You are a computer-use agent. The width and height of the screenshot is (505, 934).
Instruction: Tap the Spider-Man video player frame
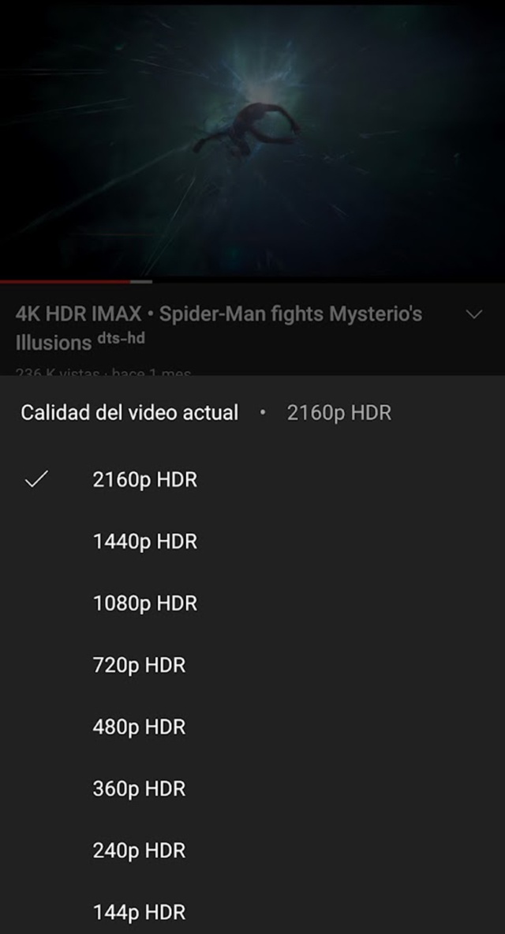[252, 141]
